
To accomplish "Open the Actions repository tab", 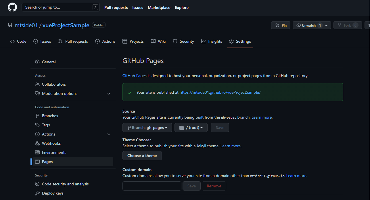I will click(x=106, y=41).
